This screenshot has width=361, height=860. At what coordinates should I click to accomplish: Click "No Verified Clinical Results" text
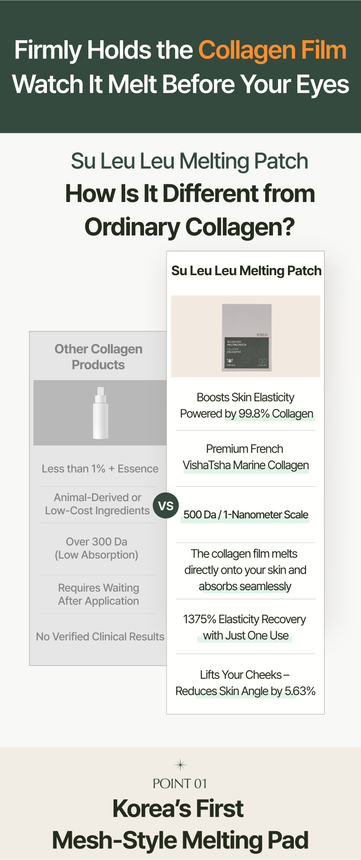[x=100, y=636]
